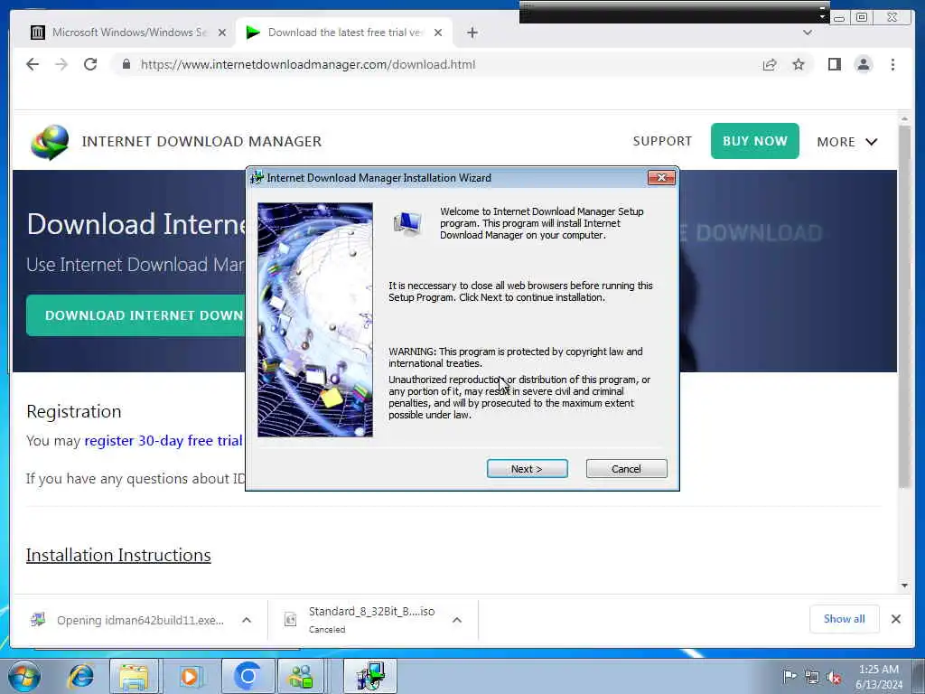Click the wizard title bar icon

click(257, 178)
